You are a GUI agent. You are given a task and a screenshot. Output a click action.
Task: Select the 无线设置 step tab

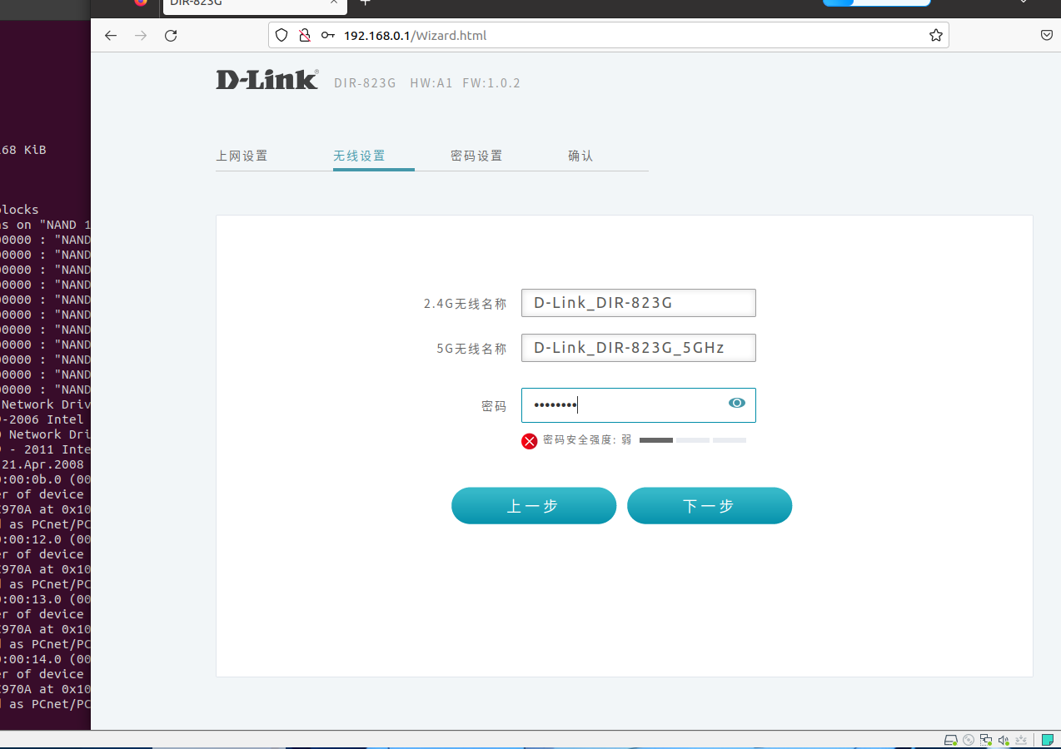click(x=359, y=156)
